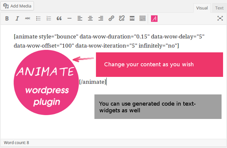Insert a horizontal line
This screenshot has width=227, height=148.
(x=70, y=18)
